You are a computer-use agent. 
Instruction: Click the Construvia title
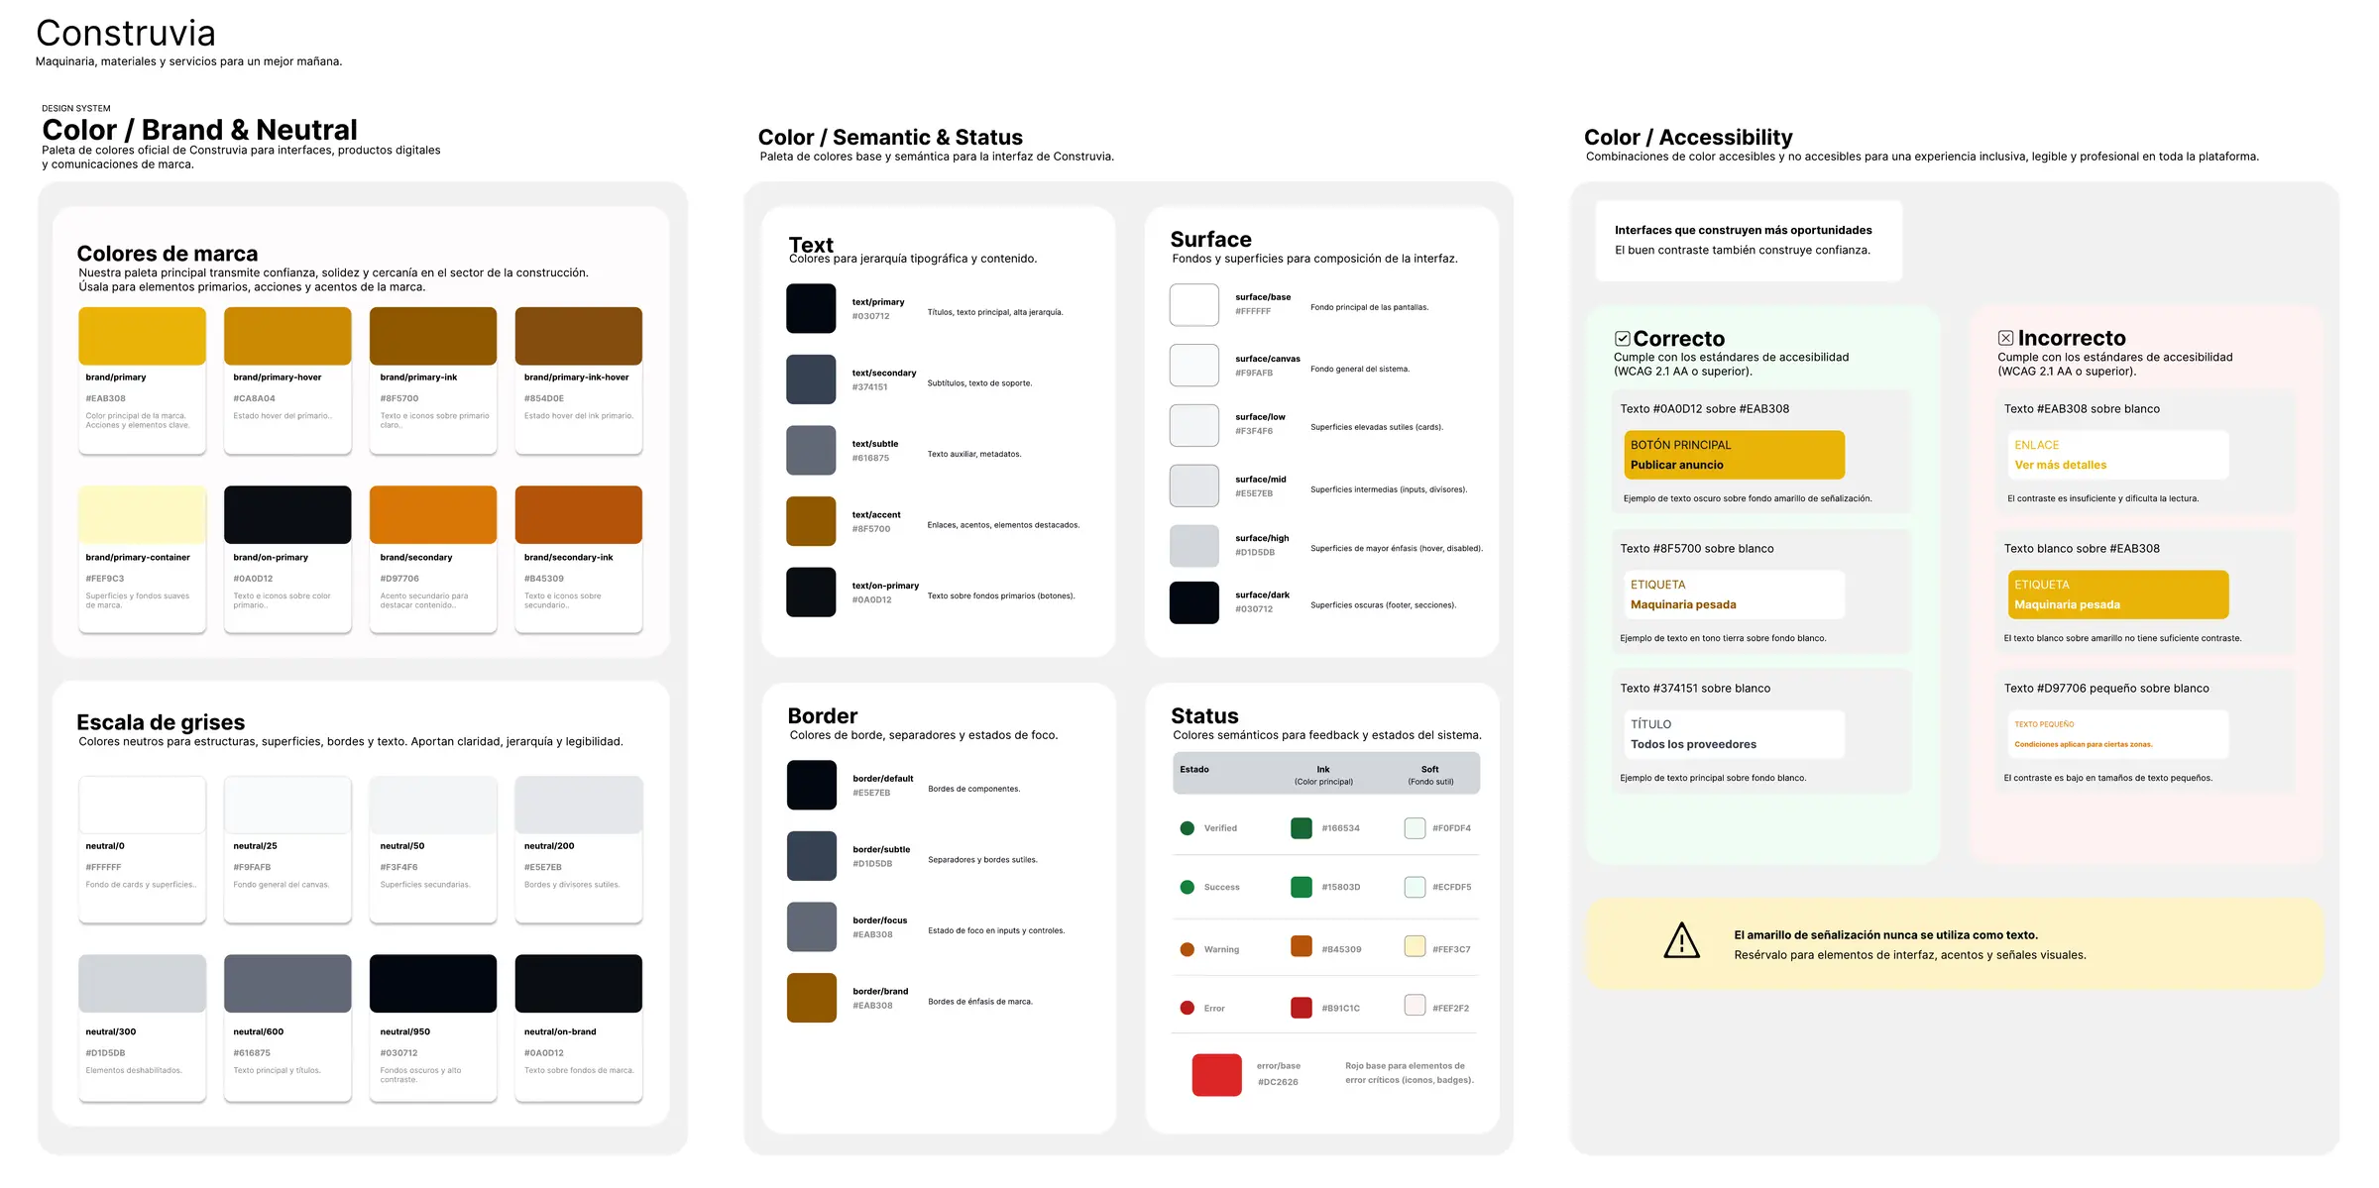(x=126, y=34)
